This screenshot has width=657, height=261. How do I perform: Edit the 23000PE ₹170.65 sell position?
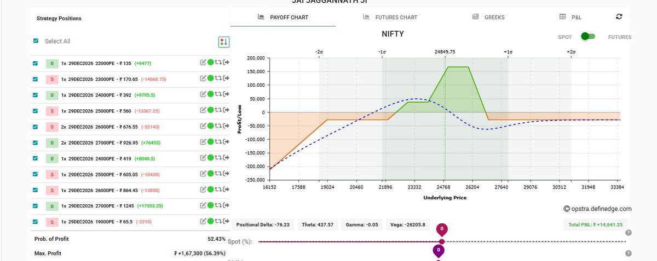203,79
